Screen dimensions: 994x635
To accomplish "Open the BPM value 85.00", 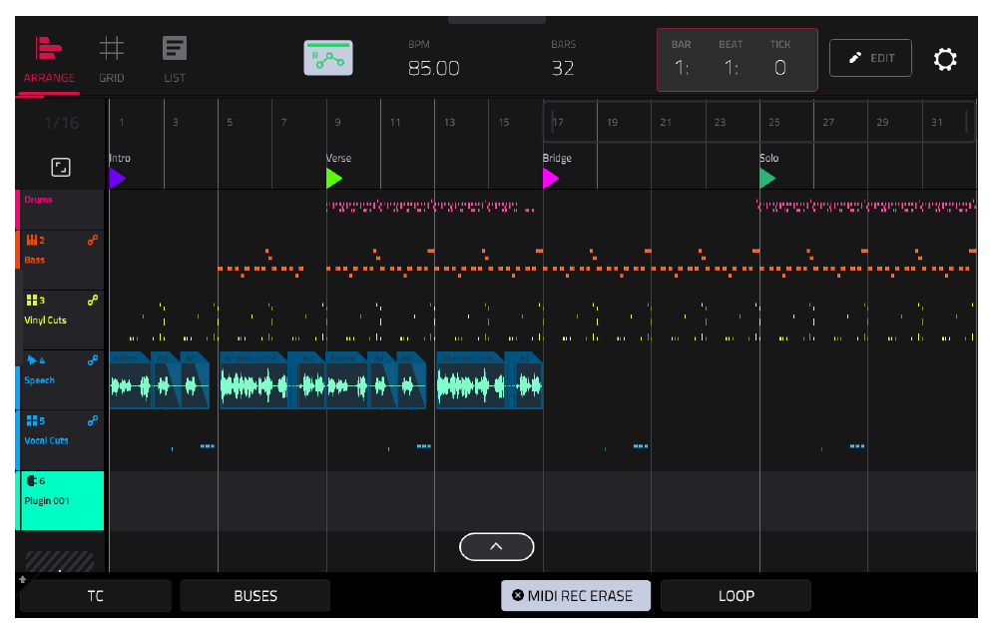I will click(x=433, y=67).
